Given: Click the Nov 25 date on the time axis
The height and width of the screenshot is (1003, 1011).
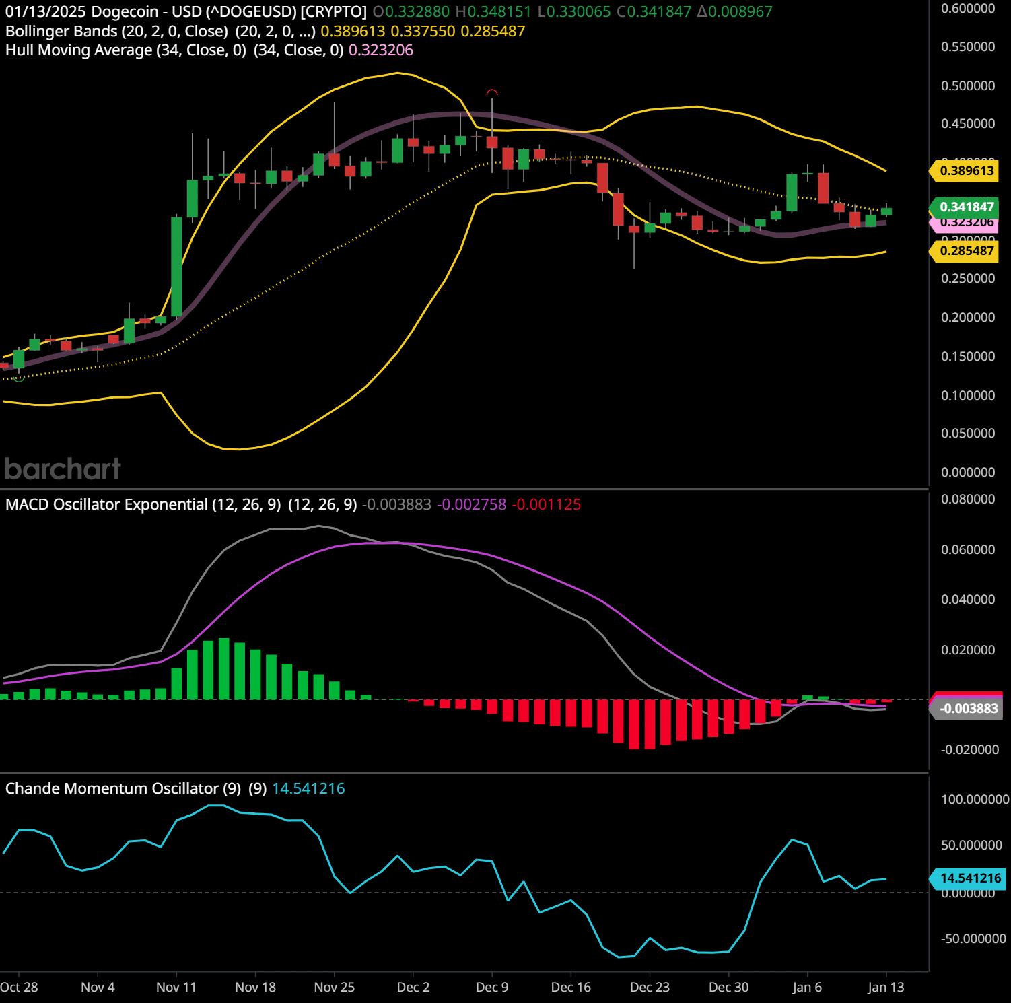Looking at the screenshot, I should [335, 987].
